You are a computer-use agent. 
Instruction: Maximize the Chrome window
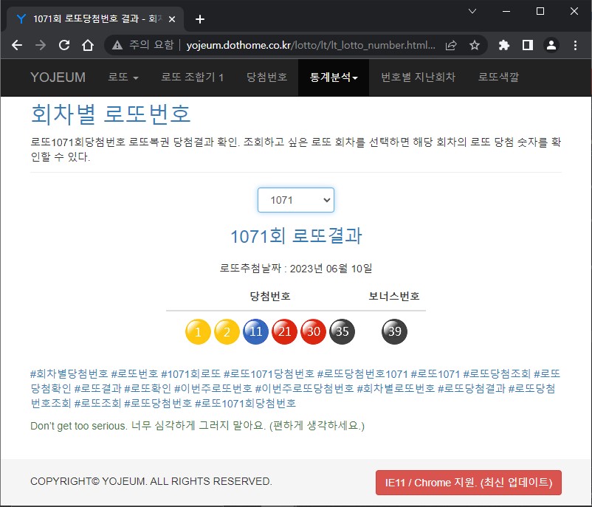click(x=540, y=11)
